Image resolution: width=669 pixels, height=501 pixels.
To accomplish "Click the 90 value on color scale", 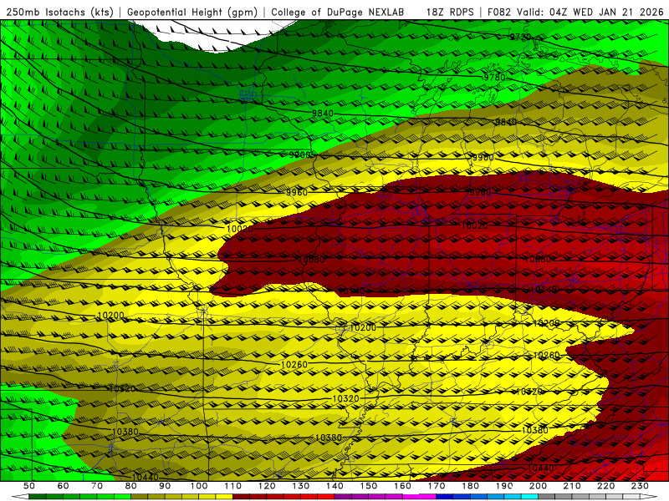I will click(x=165, y=485).
